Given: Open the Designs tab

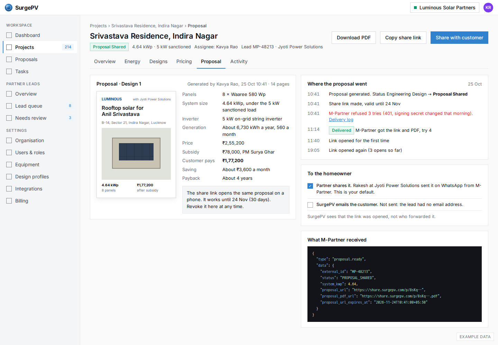Looking at the screenshot, I should tap(158, 61).
